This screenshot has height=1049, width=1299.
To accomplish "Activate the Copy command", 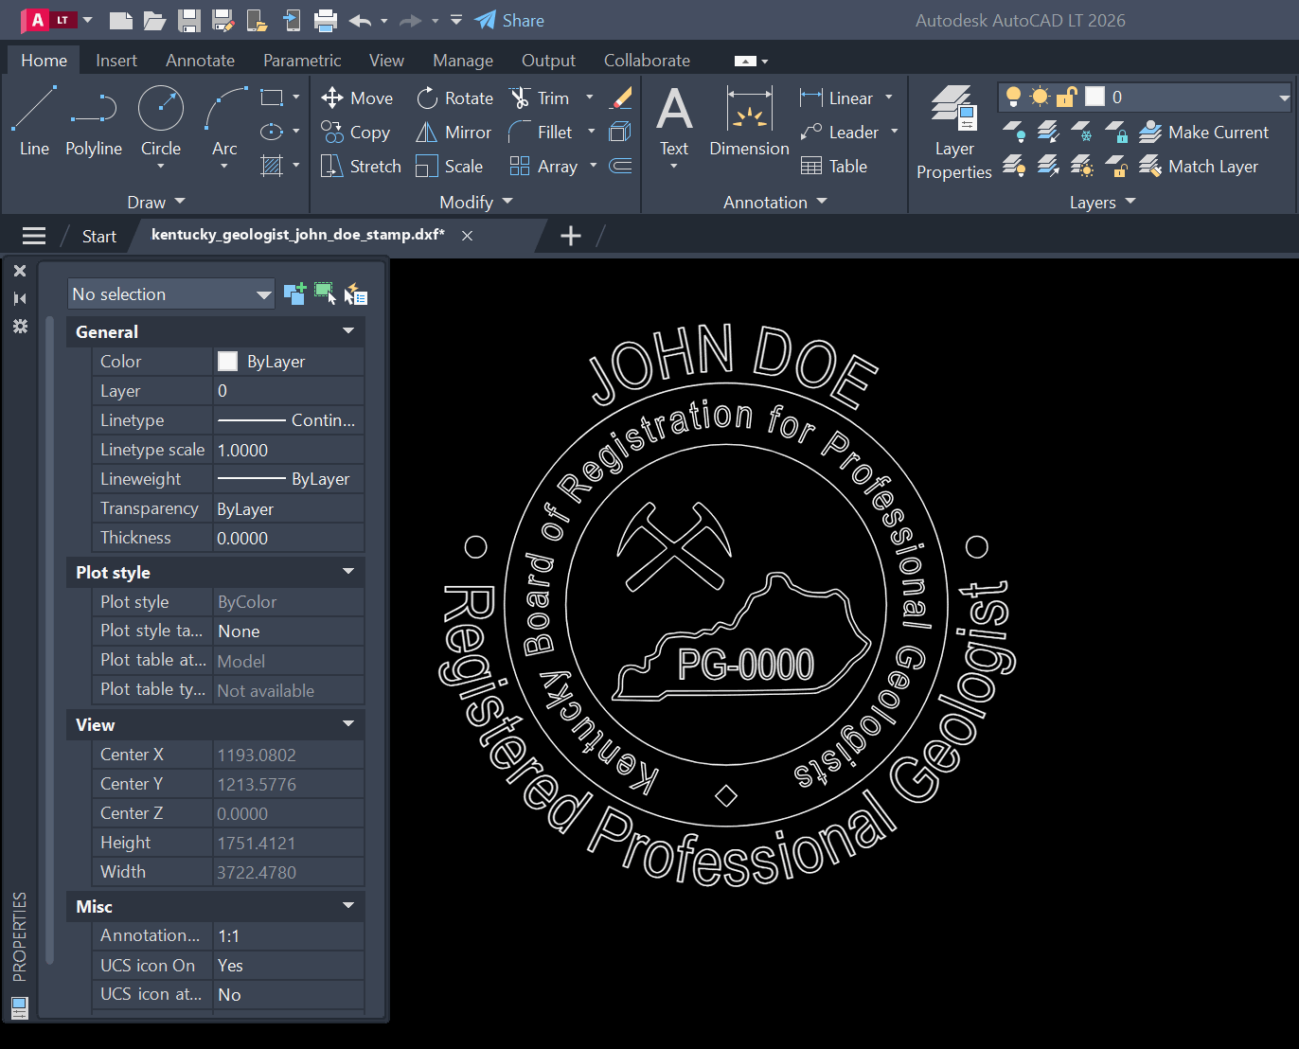I will (356, 132).
